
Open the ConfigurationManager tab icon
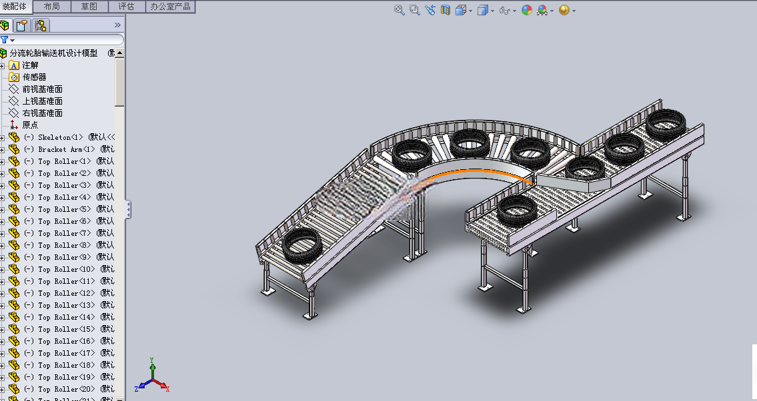click(x=41, y=25)
